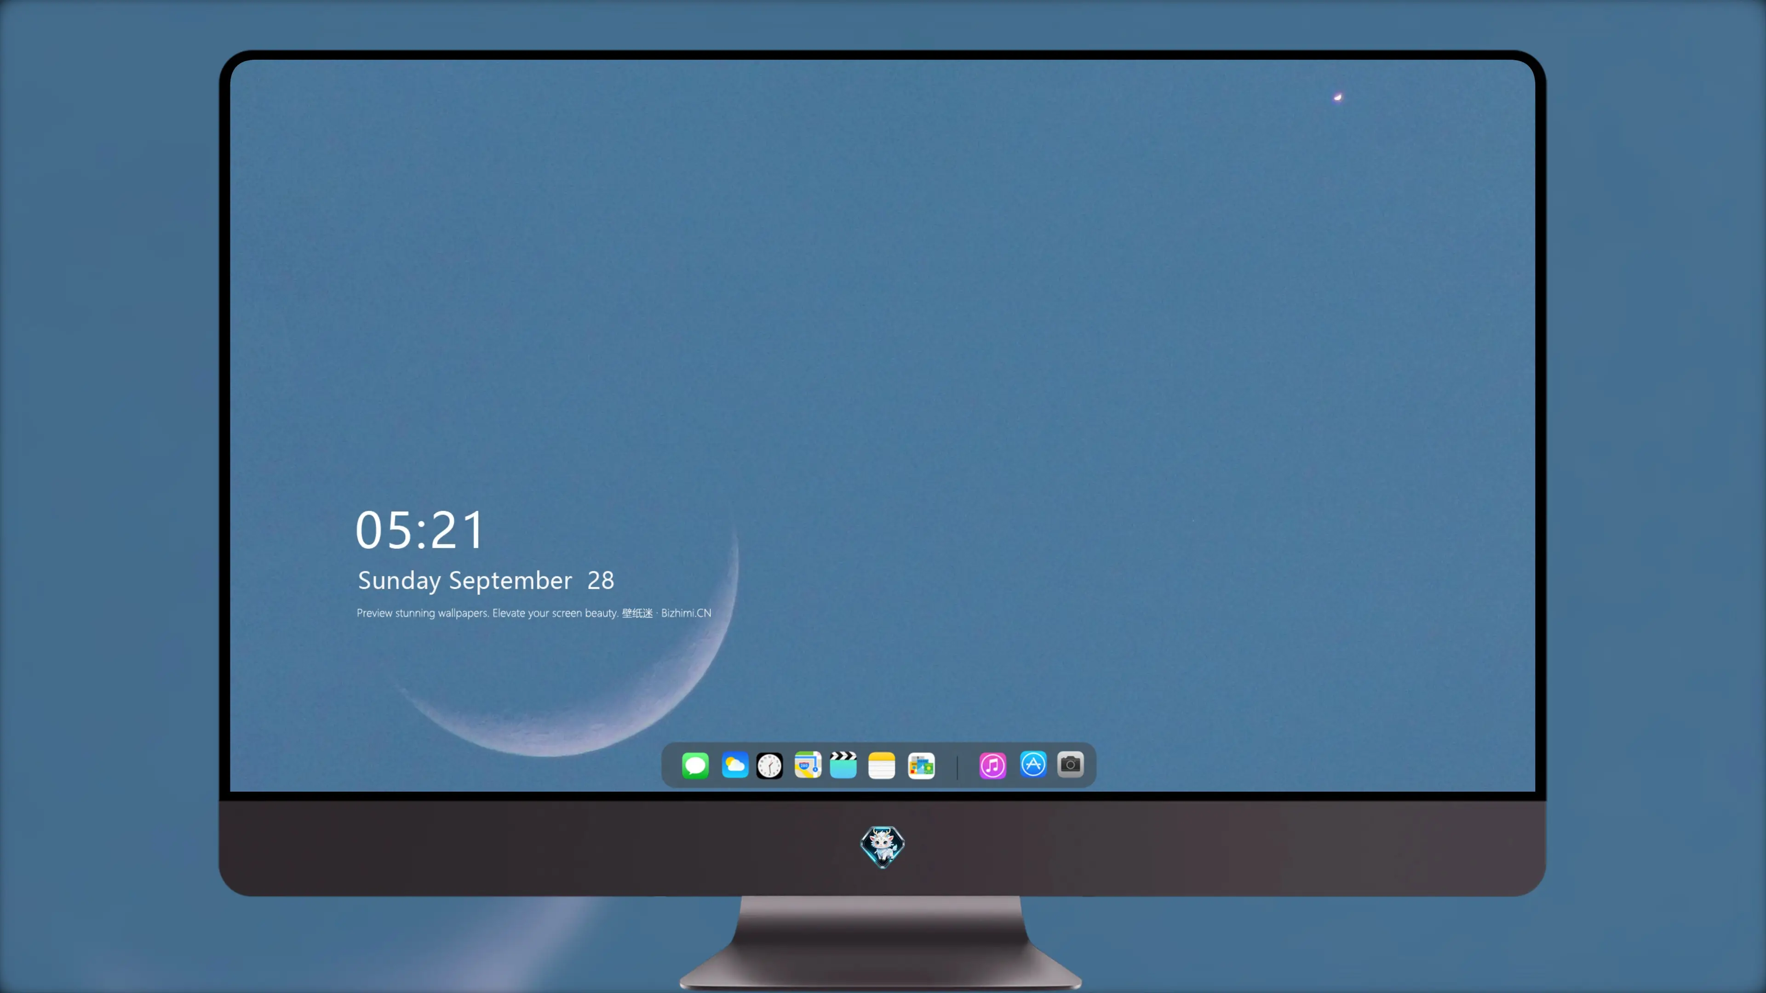The image size is (1766, 993).
Task: Open the green Messages app in the dock
Action: [695, 765]
